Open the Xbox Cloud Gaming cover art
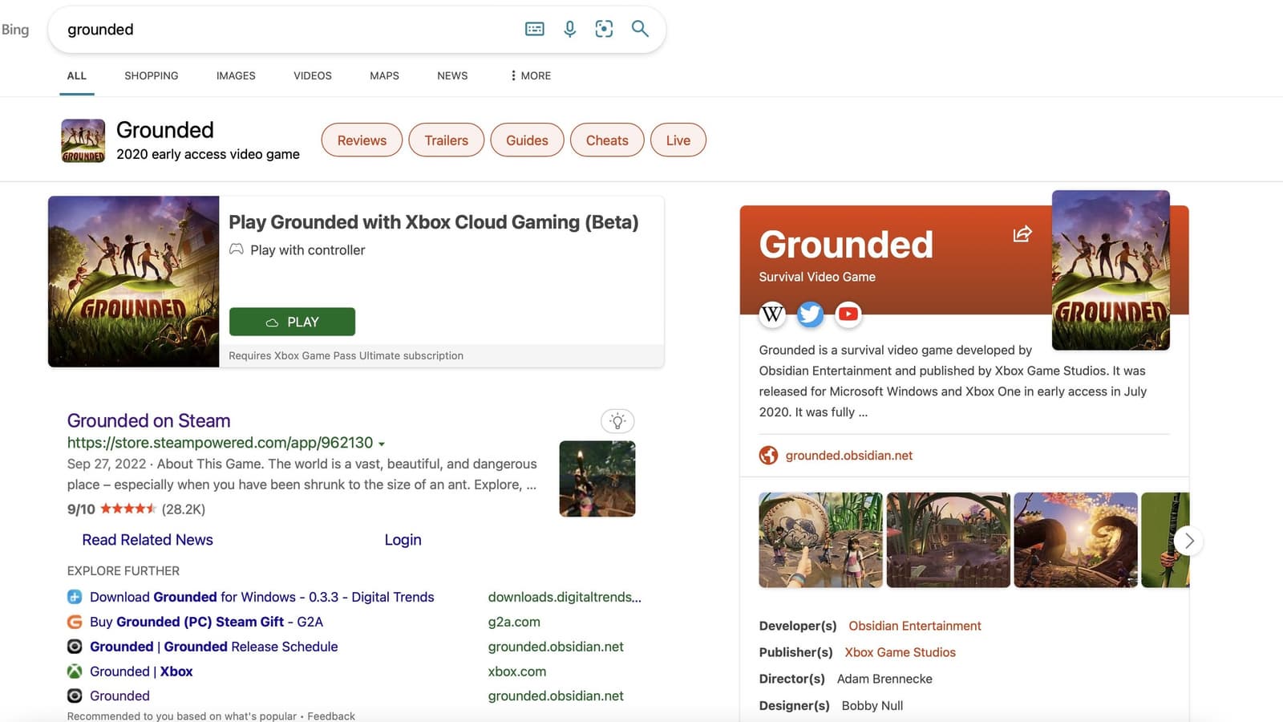1283x722 pixels. coord(133,282)
